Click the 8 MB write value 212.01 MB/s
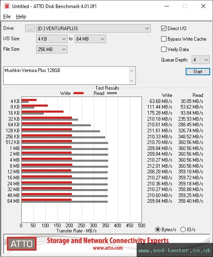The width and height of the screenshot is (213, 257). [x=160, y=166]
